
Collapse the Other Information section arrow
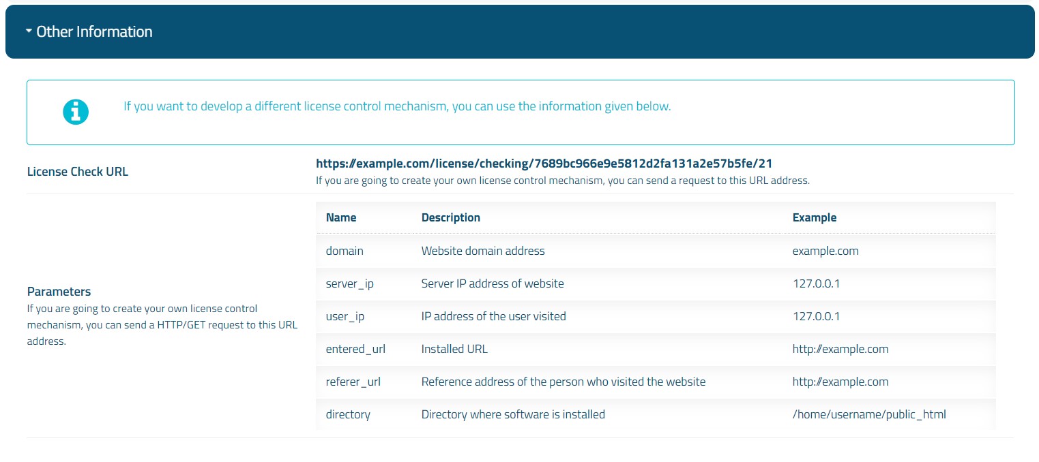click(x=29, y=31)
